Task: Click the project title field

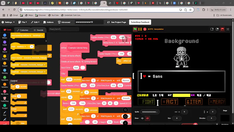Action: coord(89,22)
